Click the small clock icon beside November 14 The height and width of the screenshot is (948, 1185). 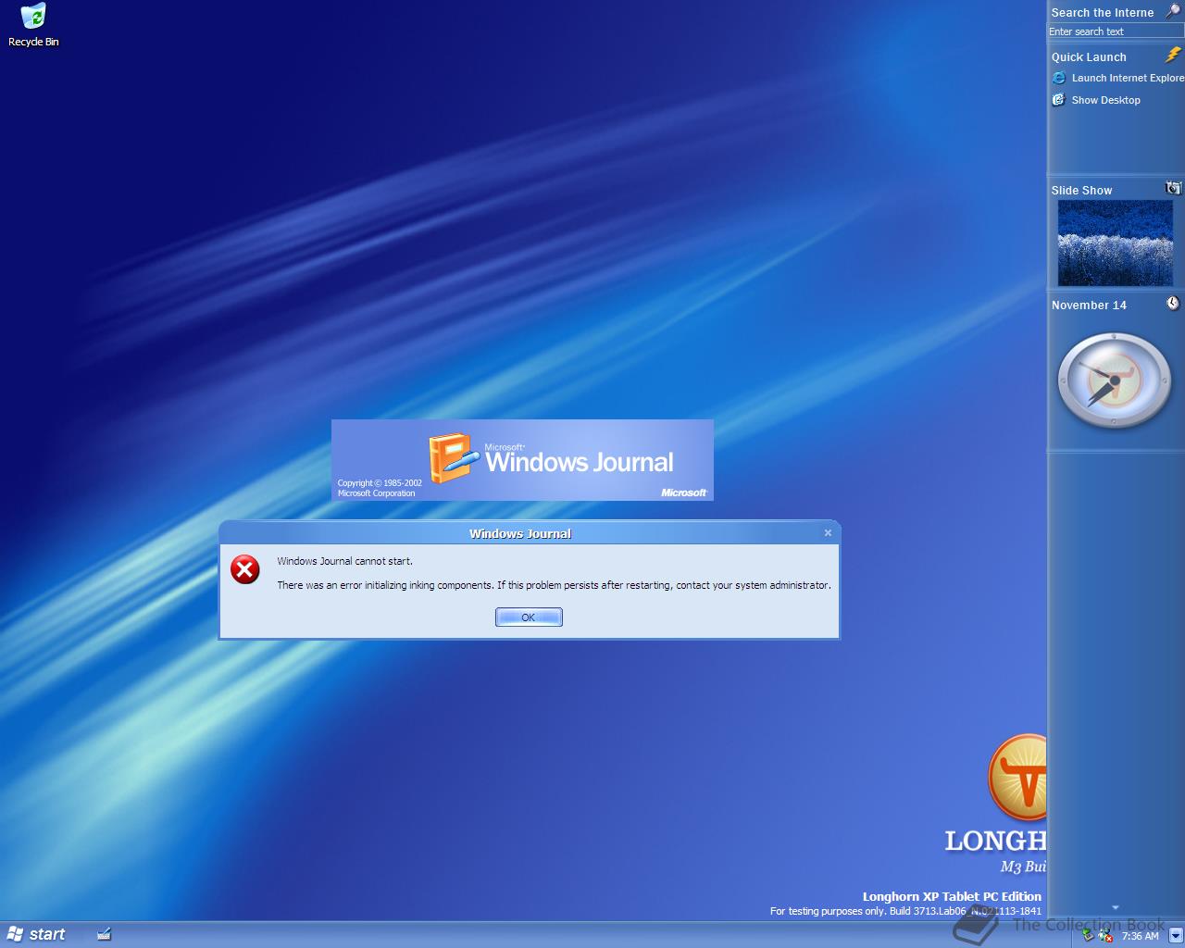click(1173, 303)
